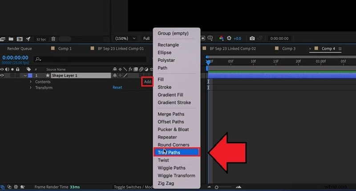356x191 pixels.
Task: Take a snapshot with camera icon
Action: coord(252,38)
